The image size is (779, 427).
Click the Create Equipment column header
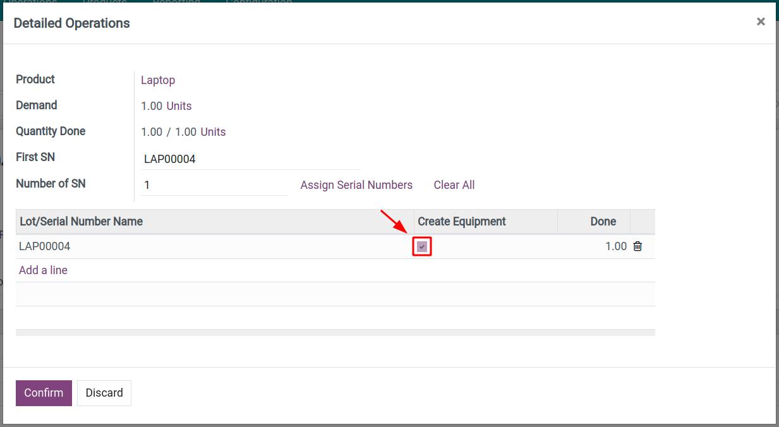[x=461, y=221]
